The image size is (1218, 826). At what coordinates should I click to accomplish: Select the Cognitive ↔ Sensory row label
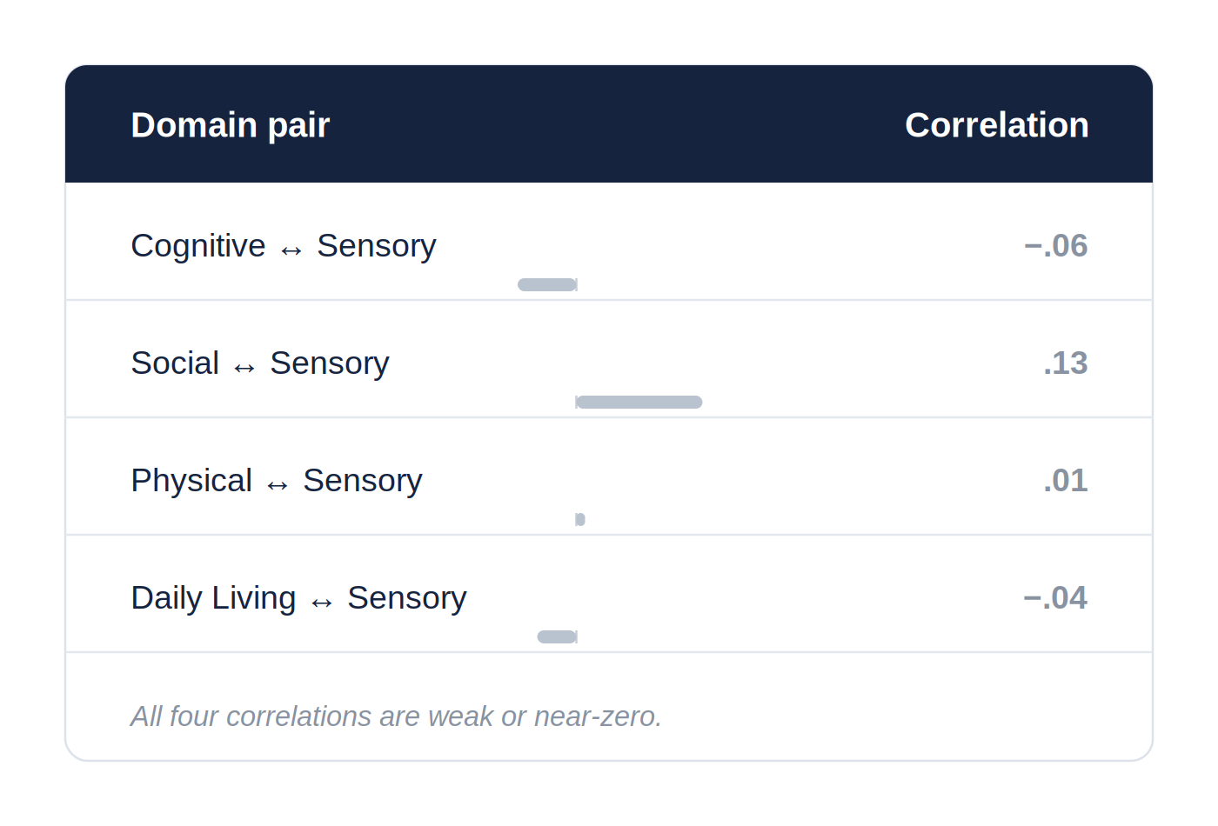[284, 246]
